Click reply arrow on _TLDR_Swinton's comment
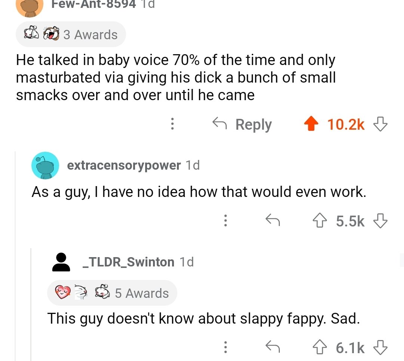Viewport: 404px width, 361px height. tap(273, 348)
